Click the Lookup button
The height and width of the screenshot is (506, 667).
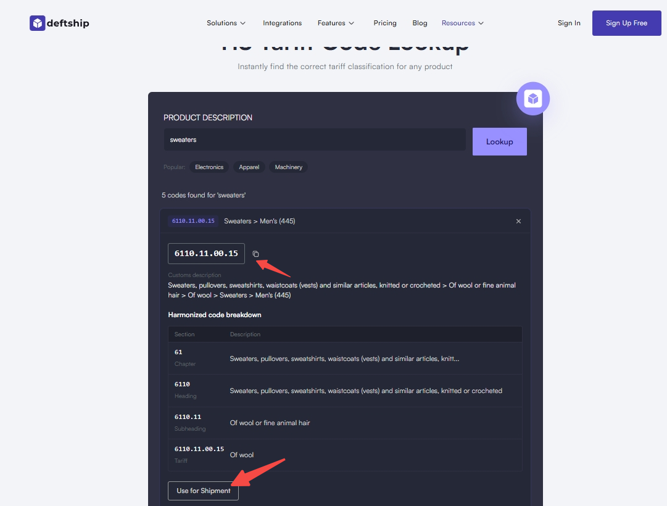[499, 142]
